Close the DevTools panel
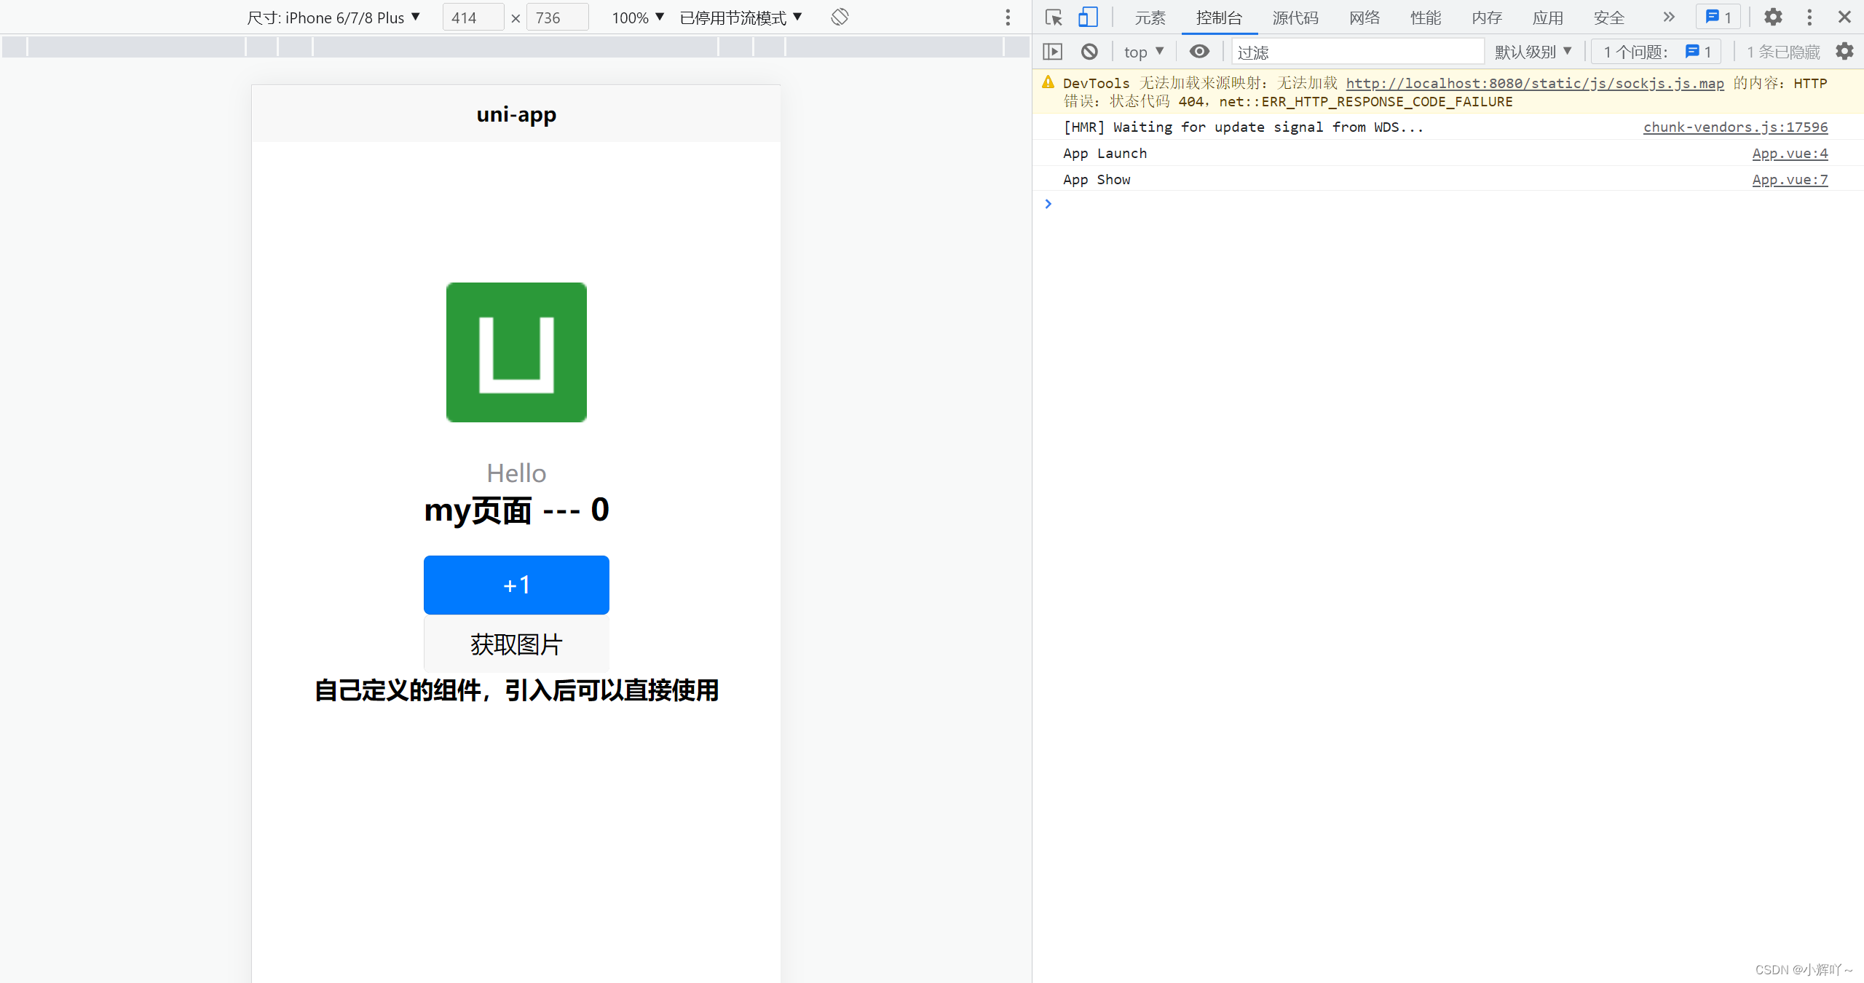This screenshot has width=1864, height=983. coord(1844,17)
